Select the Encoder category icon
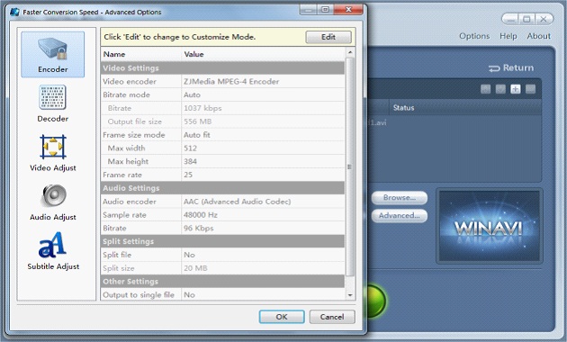 coord(53,54)
